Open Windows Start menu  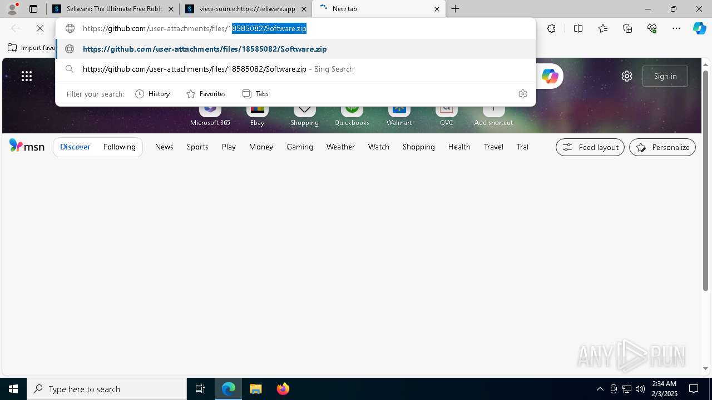point(13,389)
